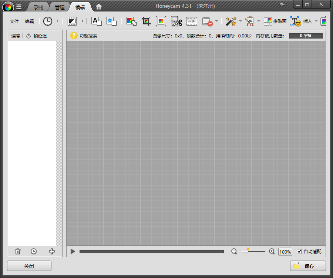Click the 保存 button
Image resolution: width=333 pixels, height=278 pixels.
[308, 266]
